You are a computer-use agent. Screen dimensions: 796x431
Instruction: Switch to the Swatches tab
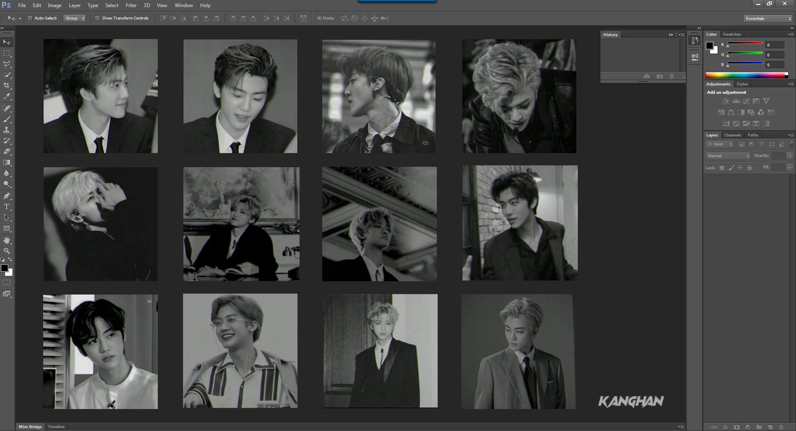click(732, 34)
